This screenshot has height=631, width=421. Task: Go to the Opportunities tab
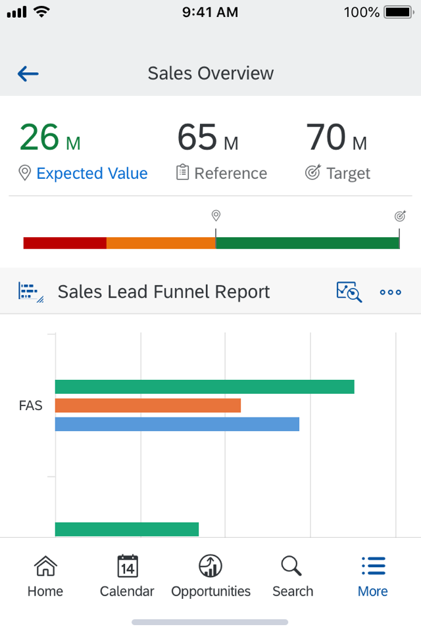(210, 575)
